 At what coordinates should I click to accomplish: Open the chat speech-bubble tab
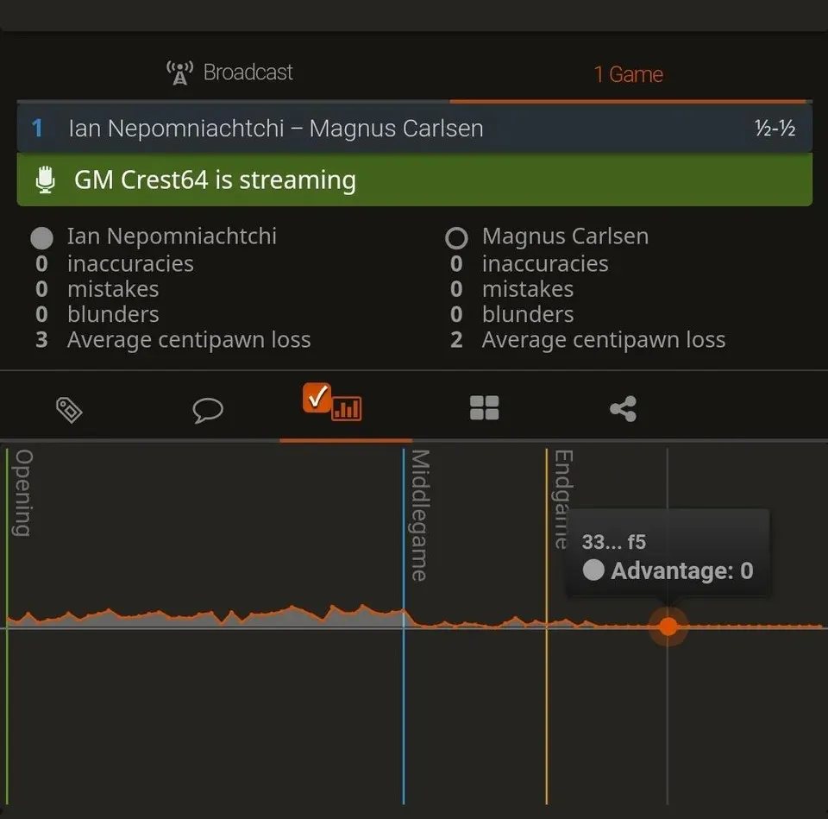tap(208, 409)
